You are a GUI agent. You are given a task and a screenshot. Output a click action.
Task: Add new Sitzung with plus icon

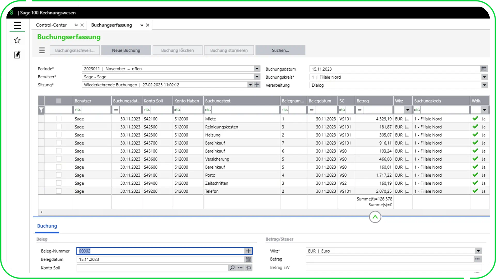coord(257,85)
